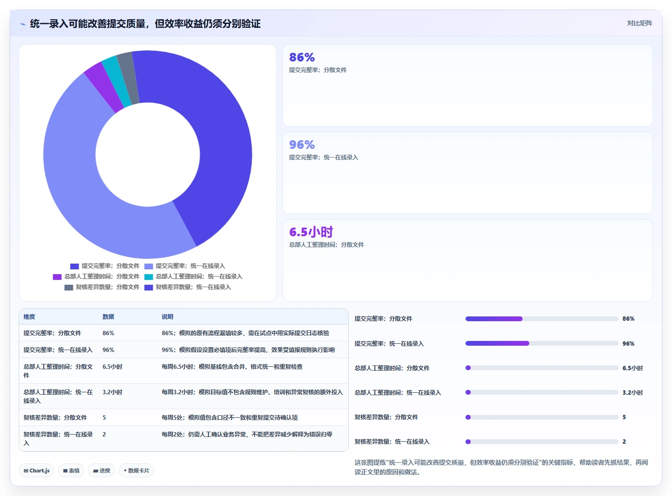This screenshot has height=496, width=672.
Task: Toggle legend swatch 提交完整率；分散文件
Action: tap(74, 266)
